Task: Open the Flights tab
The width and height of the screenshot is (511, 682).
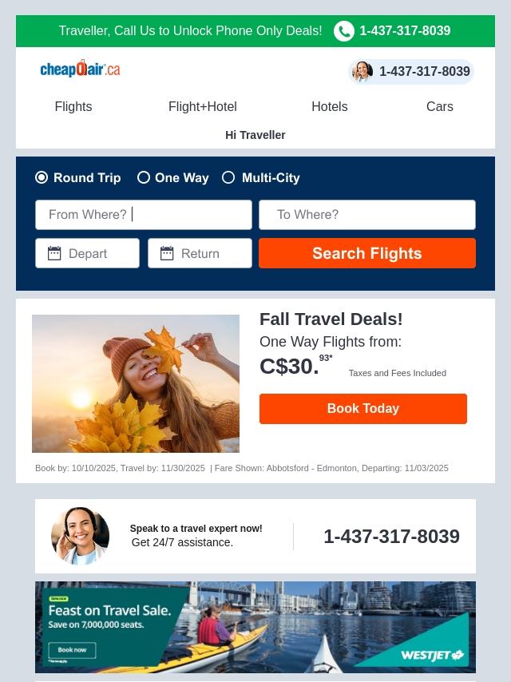Action: click(73, 106)
